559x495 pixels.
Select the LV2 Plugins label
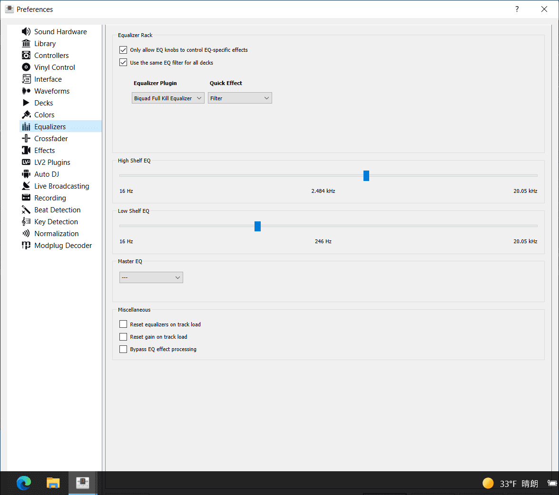(x=52, y=162)
